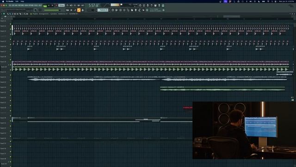Mute Track 11 with the dense kick pattern
296x167 pixels.
pyautogui.click(x=10, y=29)
